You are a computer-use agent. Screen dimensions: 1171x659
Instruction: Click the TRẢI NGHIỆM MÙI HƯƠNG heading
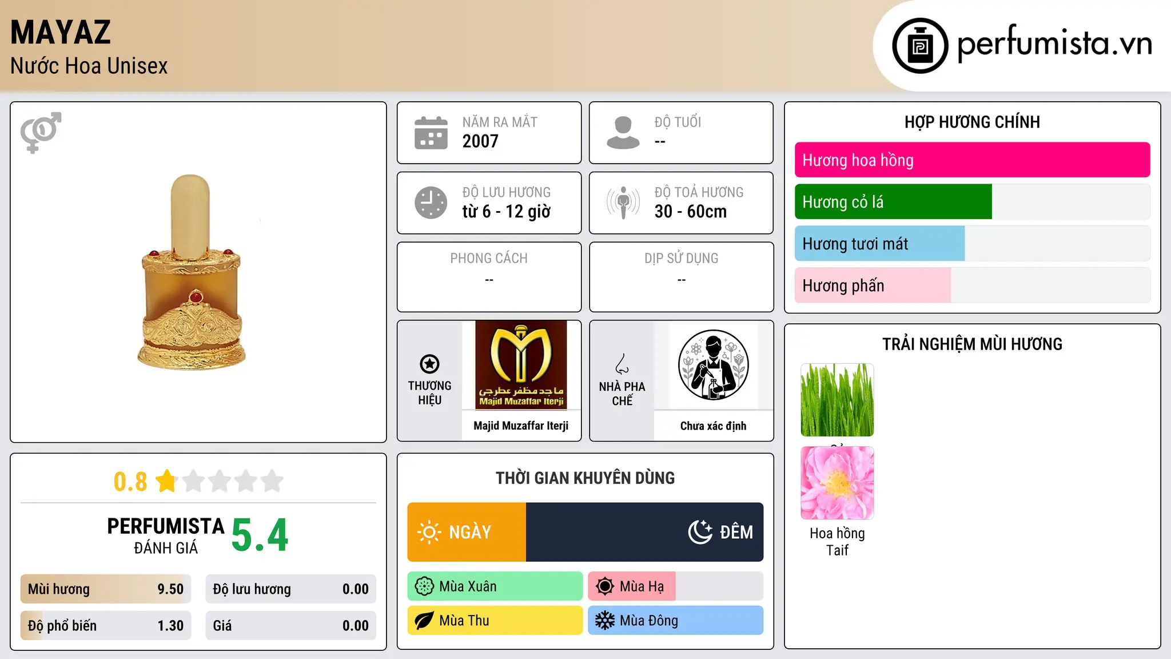[x=972, y=344]
